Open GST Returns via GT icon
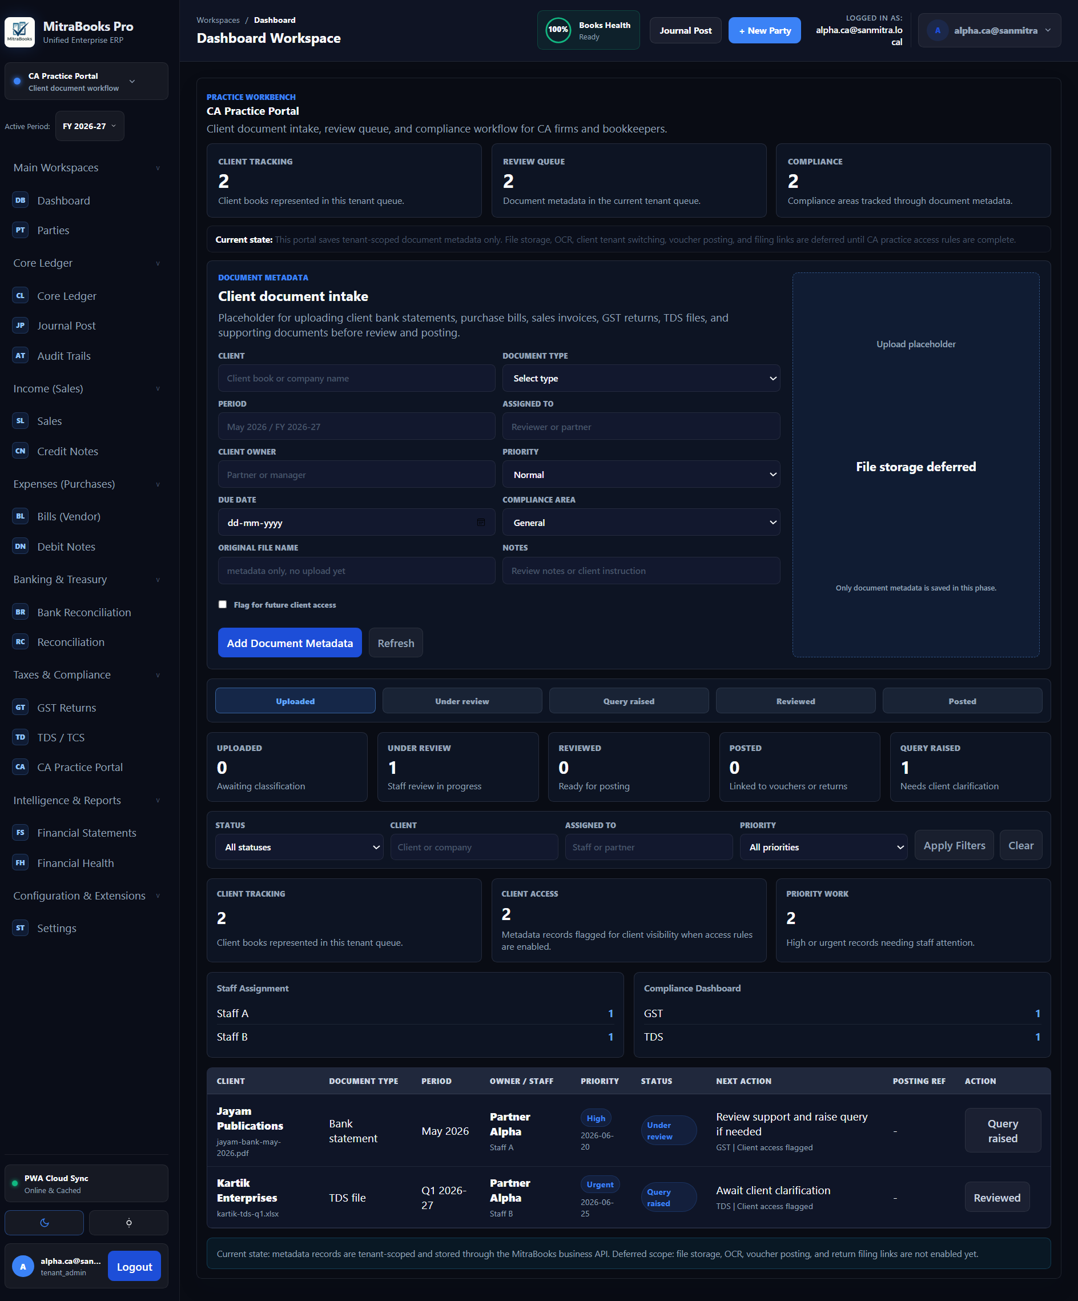This screenshot has height=1301, width=1078. pos(21,708)
